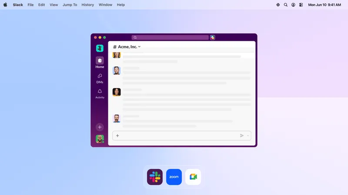Open DMs in Slack sidebar
Image resolution: width=348 pixels, height=195 pixels.
click(100, 78)
